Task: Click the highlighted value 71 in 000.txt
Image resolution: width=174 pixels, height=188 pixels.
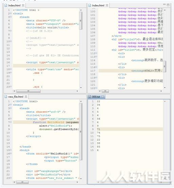Action: pos(98,129)
